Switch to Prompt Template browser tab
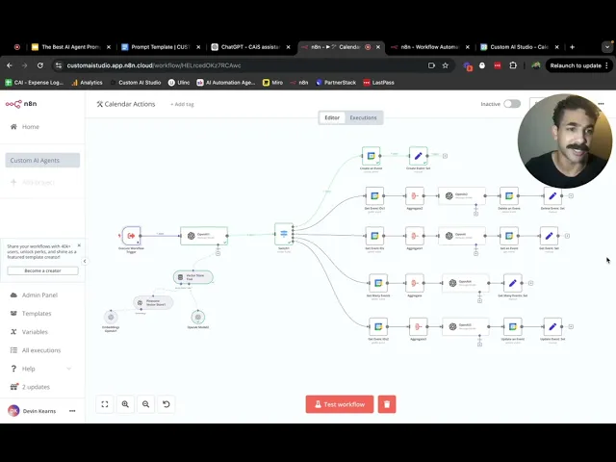The image size is (616, 462). click(161, 47)
